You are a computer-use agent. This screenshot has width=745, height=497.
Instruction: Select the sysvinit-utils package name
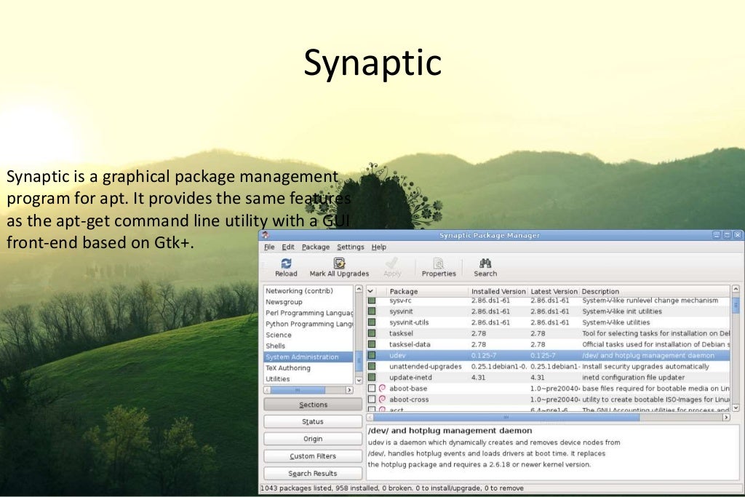(409, 322)
